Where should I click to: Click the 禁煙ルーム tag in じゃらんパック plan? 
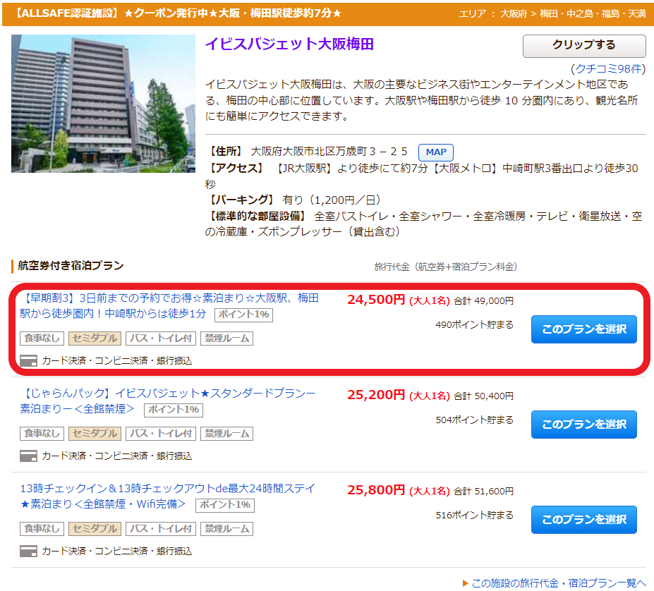[227, 433]
